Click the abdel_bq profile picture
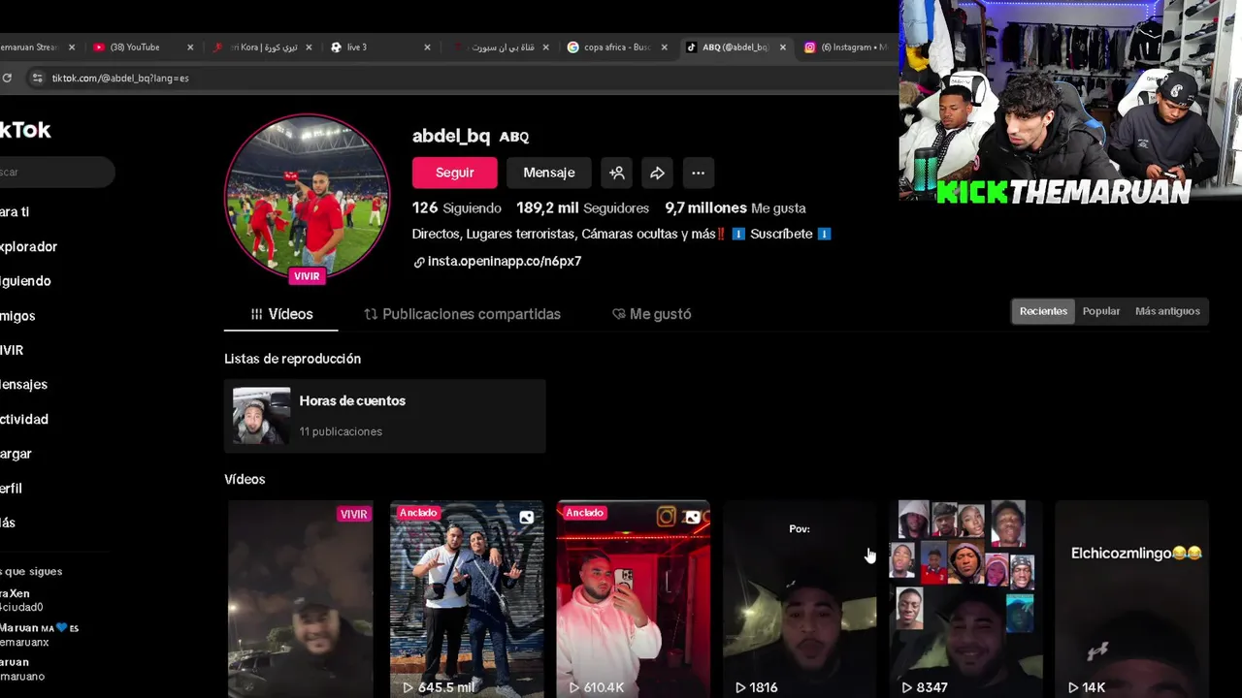This screenshot has height=698, width=1242. tap(308, 197)
